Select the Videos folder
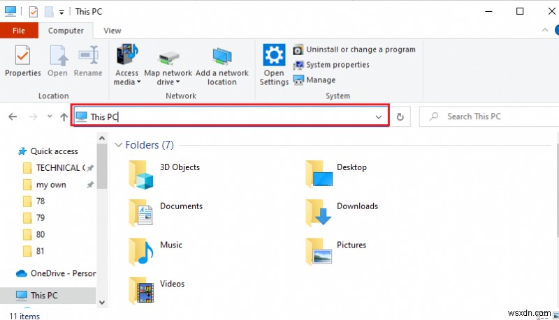The image size is (559, 320). [157, 290]
